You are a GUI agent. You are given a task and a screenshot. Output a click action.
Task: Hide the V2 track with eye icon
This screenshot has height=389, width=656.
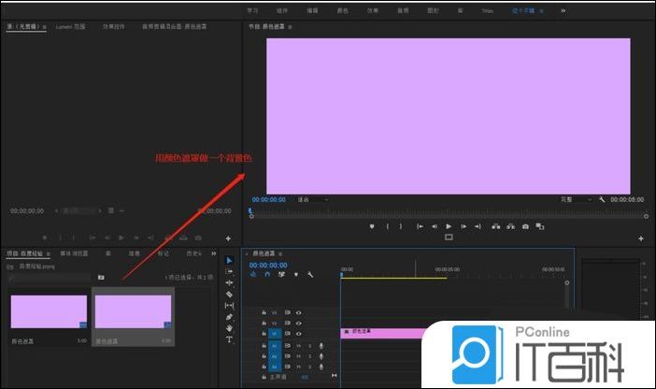(x=299, y=324)
